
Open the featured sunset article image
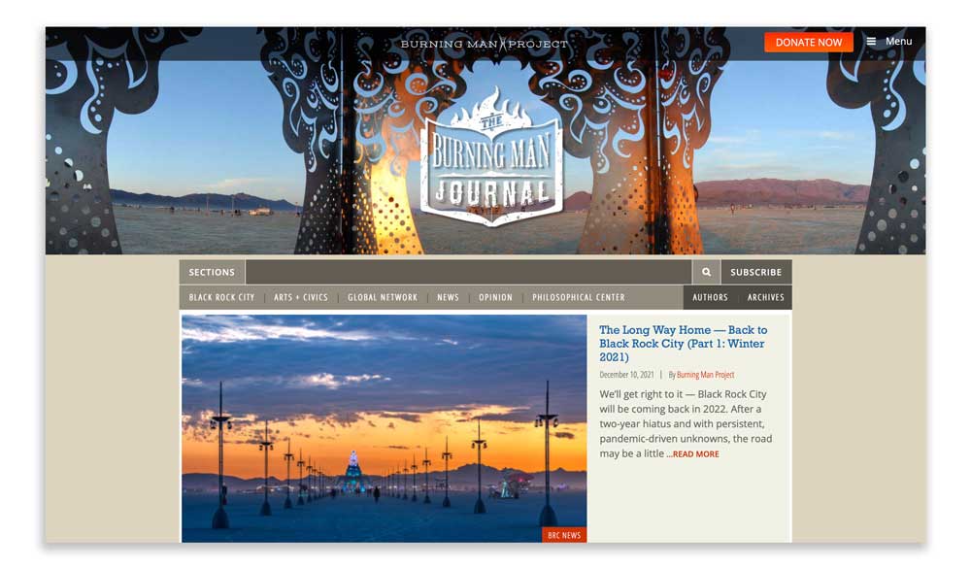pyautogui.click(x=384, y=428)
